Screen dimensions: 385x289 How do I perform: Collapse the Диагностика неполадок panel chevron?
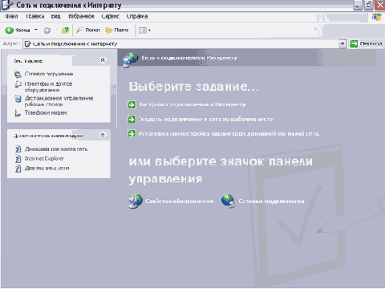click(x=103, y=135)
